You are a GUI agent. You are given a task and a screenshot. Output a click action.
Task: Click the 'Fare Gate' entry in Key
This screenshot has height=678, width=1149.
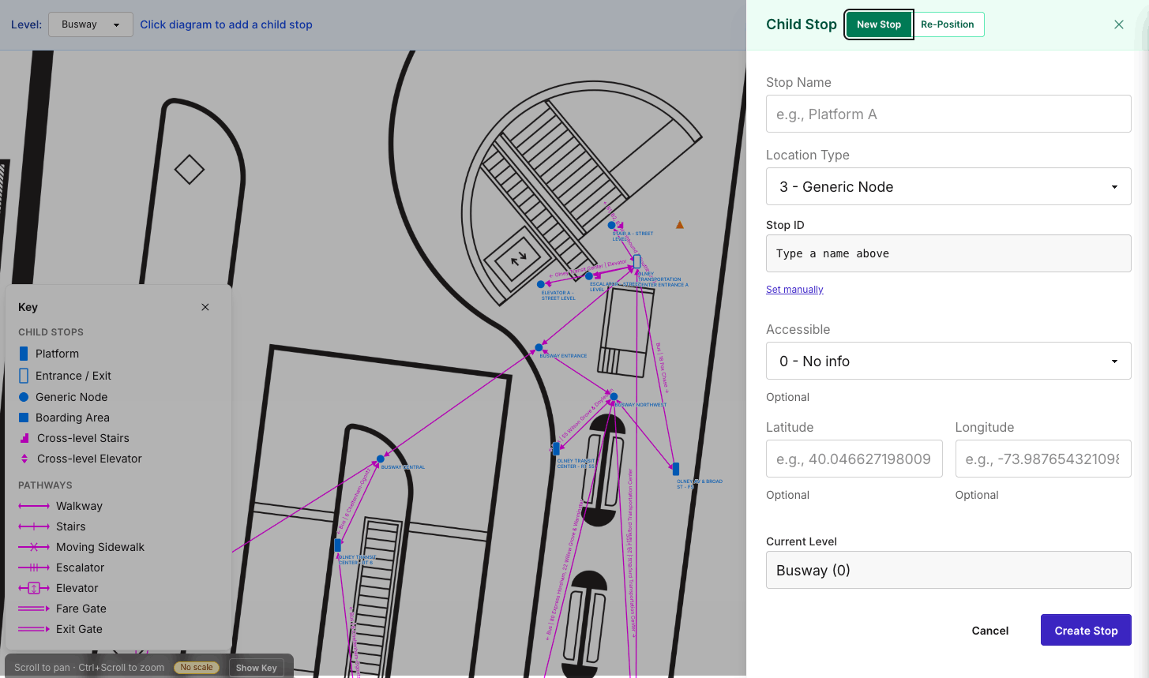[81, 609]
